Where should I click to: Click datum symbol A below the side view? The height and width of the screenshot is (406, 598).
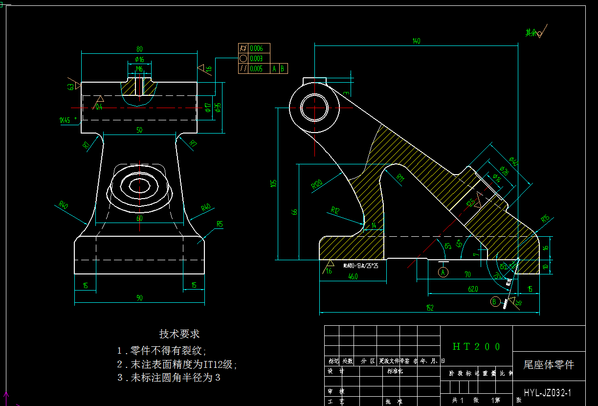click(x=443, y=272)
